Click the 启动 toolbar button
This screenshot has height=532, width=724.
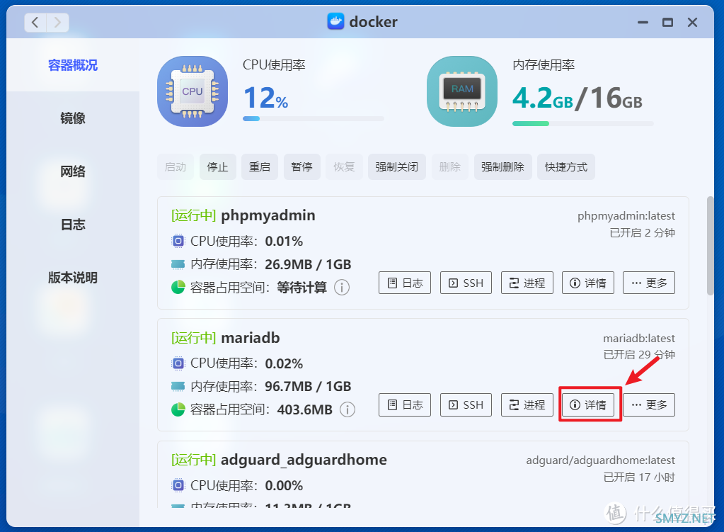click(176, 167)
